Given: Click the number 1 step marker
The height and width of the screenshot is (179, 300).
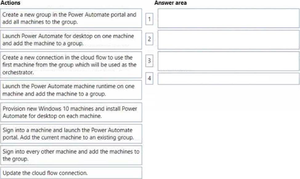Looking at the screenshot, I should coord(149,19).
